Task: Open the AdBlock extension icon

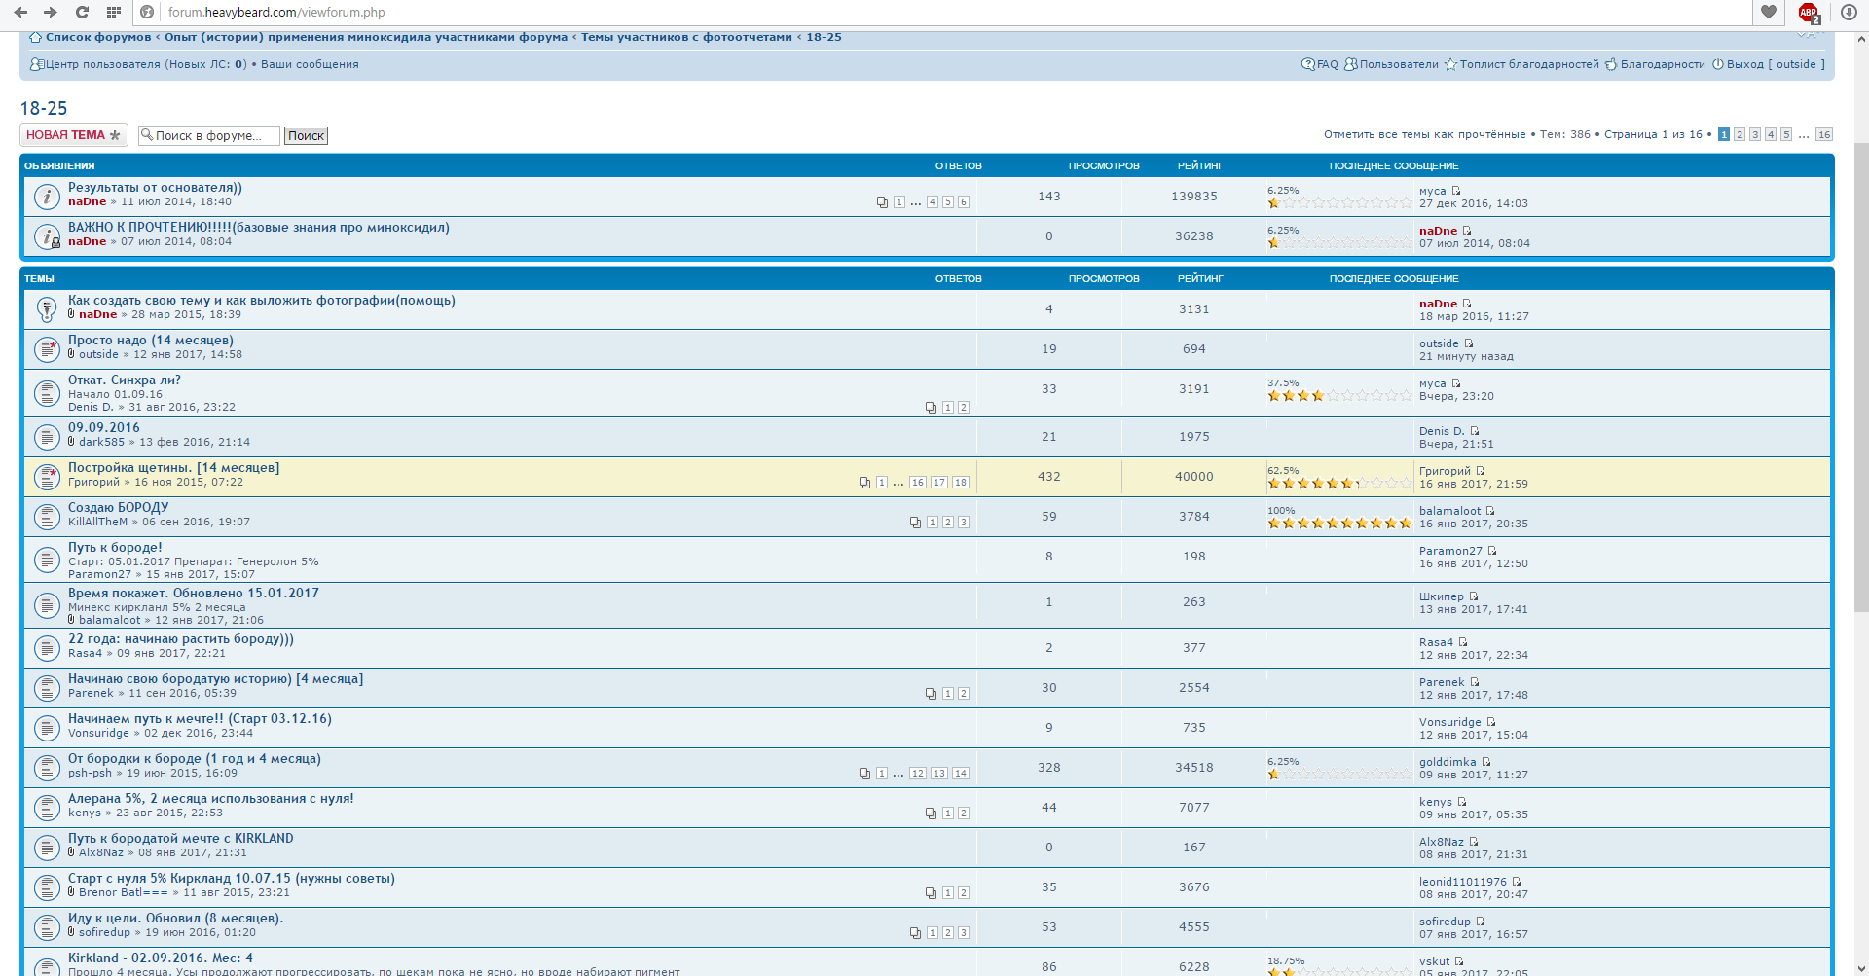Action: click(x=1809, y=13)
